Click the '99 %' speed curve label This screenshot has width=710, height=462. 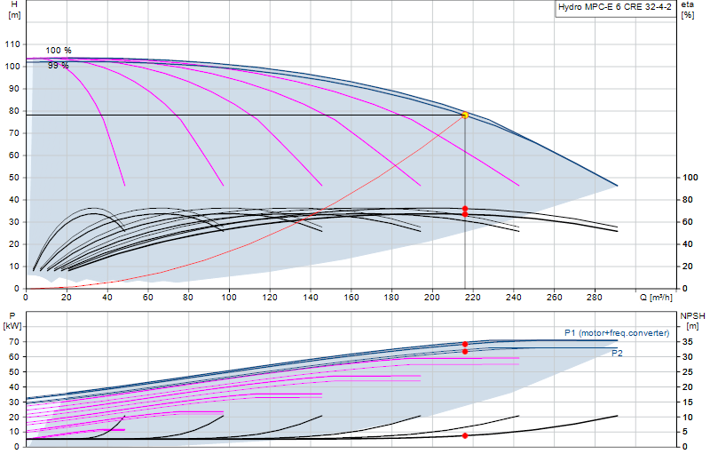[x=59, y=66]
